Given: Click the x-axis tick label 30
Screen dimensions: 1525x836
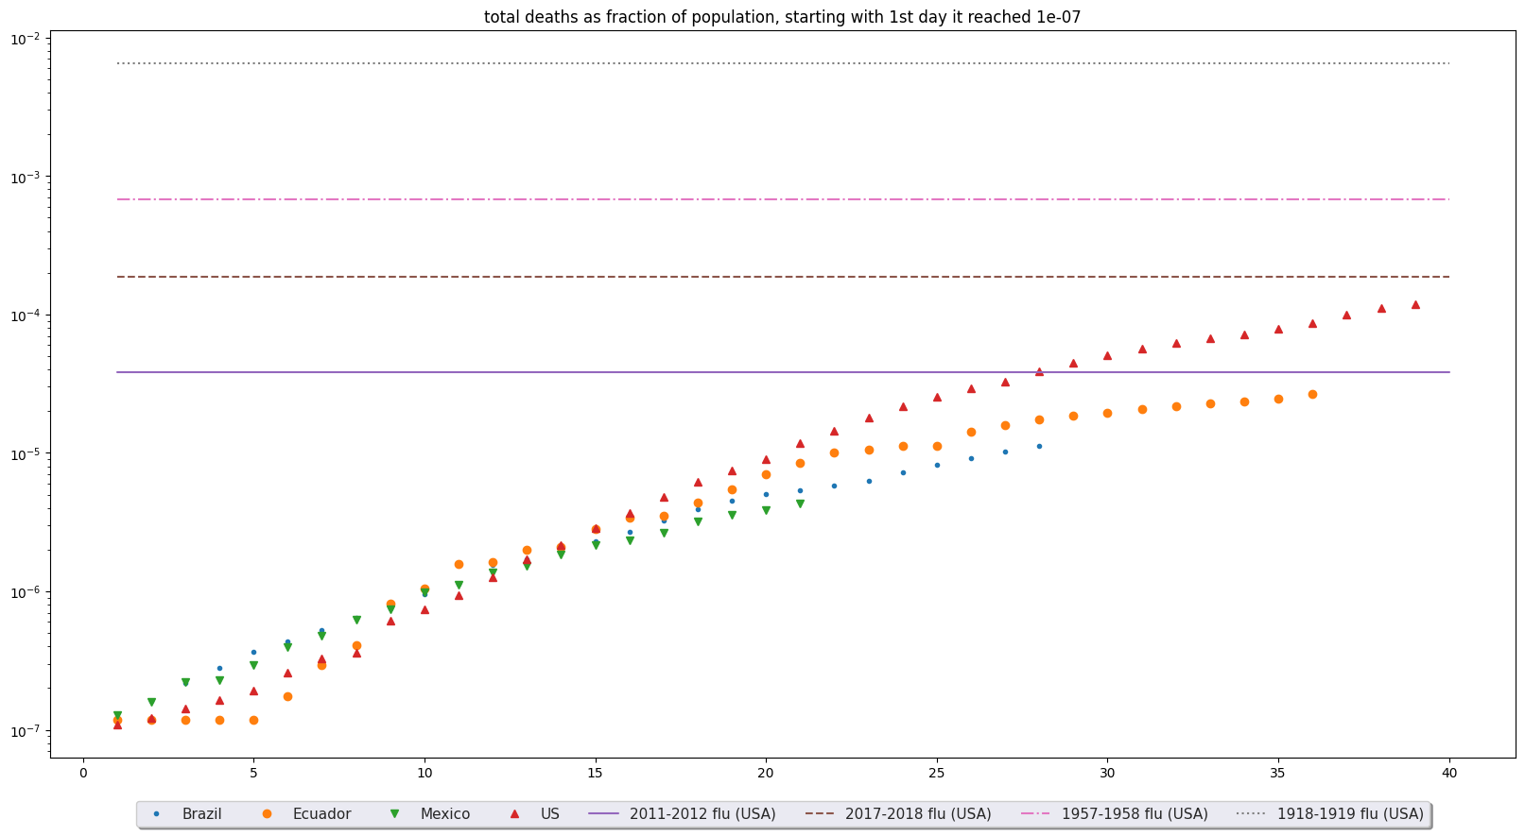Looking at the screenshot, I should point(1107,774).
